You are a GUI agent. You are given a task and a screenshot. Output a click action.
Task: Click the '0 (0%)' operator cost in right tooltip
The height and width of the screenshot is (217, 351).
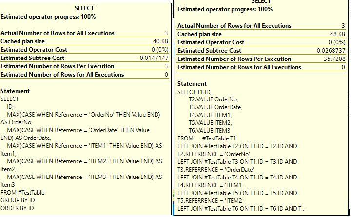click(337, 42)
